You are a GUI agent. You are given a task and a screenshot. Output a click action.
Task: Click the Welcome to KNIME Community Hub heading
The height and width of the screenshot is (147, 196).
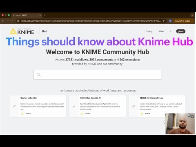click(x=98, y=52)
